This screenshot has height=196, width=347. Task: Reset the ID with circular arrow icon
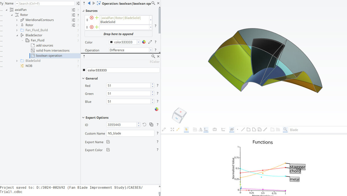click(144, 125)
